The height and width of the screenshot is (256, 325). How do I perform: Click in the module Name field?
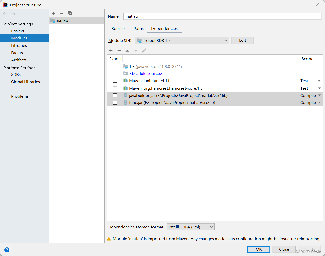(223, 16)
